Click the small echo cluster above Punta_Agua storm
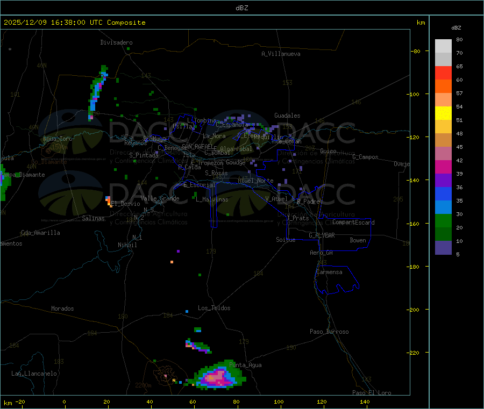484x409 pixels. pos(198,346)
